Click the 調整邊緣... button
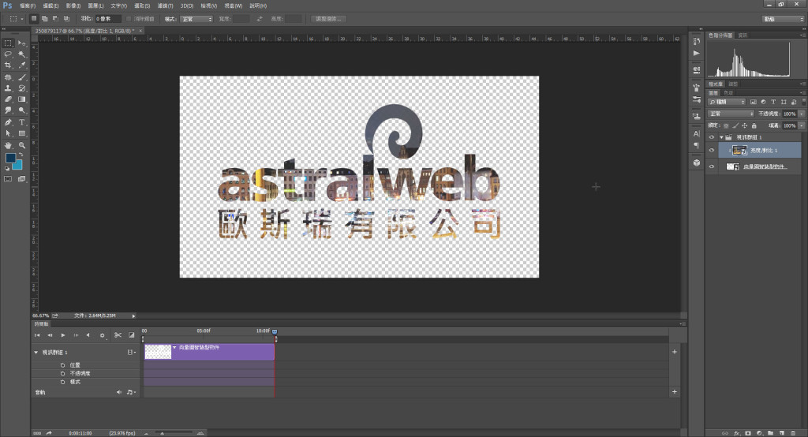Viewport: 808px width, 437px height. pos(330,18)
